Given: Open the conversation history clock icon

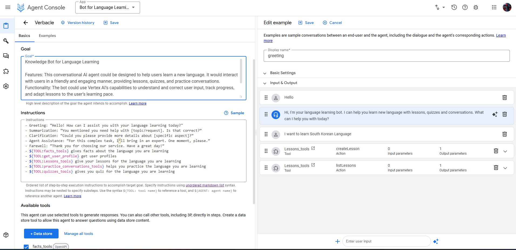Looking at the screenshot, I should [454, 7].
